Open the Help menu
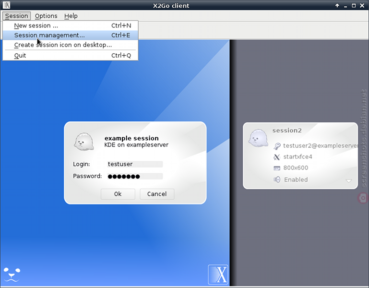The image size is (369, 288). [71, 16]
